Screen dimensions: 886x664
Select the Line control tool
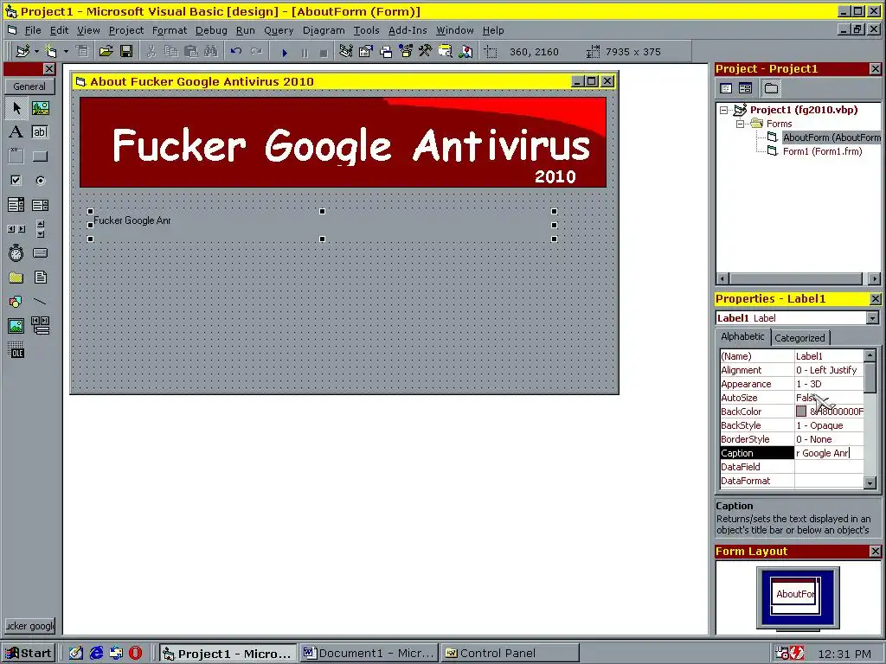click(x=40, y=302)
